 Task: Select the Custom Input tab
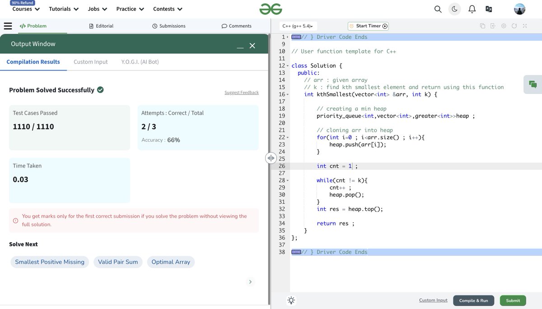pyautogui.click(x=91, y=62)
